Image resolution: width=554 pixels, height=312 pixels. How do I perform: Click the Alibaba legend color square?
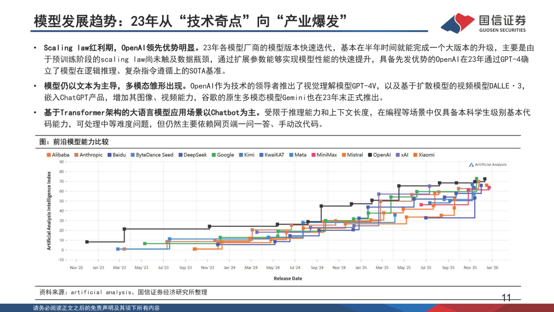(x=49, y=155)
